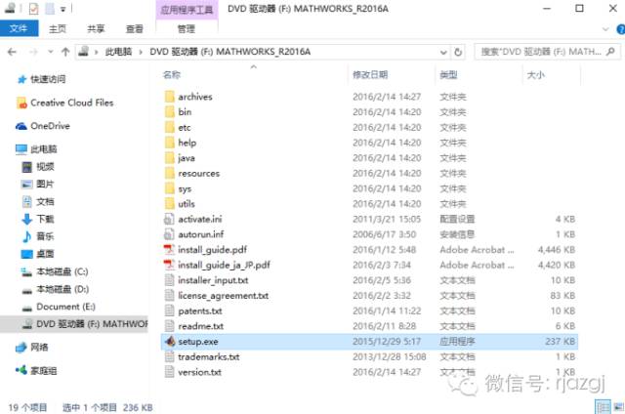Click the search box for the DVD drive

[x=535, y=50]
